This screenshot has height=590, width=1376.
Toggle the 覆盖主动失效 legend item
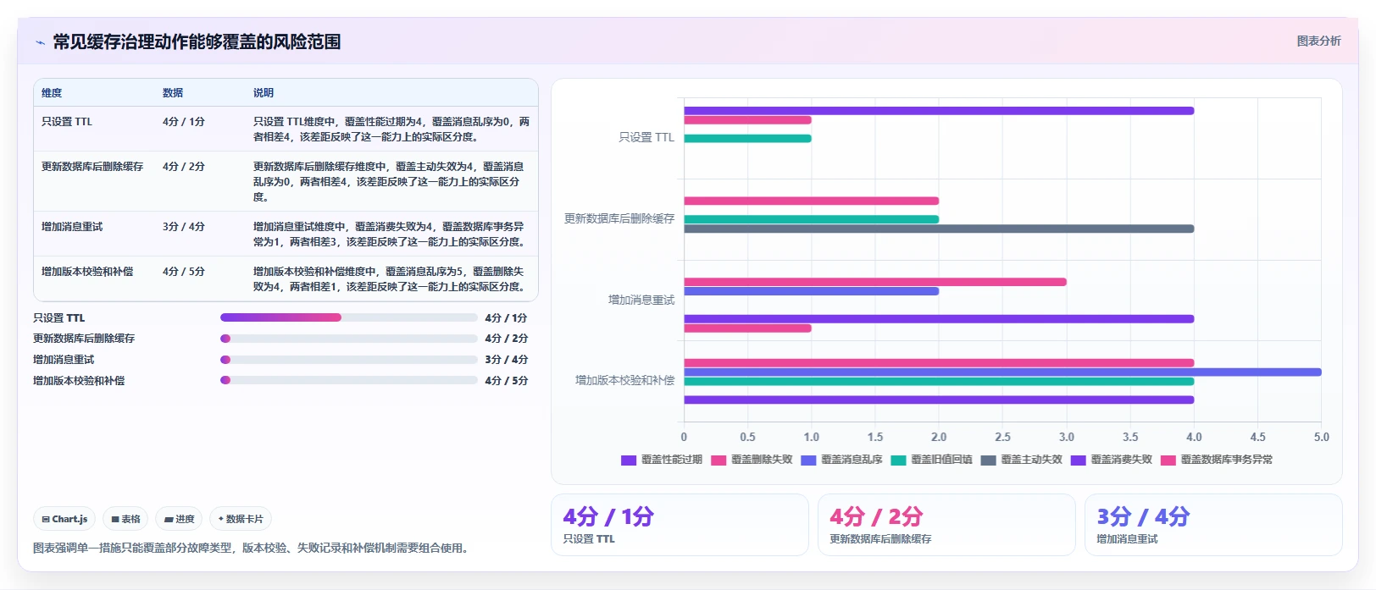tap(1021, 460)
